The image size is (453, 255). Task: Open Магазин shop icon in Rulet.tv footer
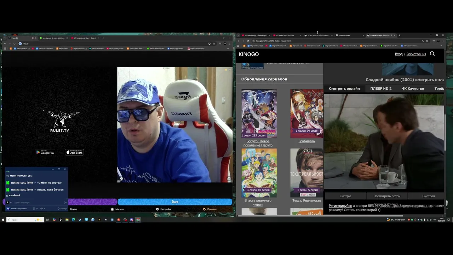click(113, 209)
